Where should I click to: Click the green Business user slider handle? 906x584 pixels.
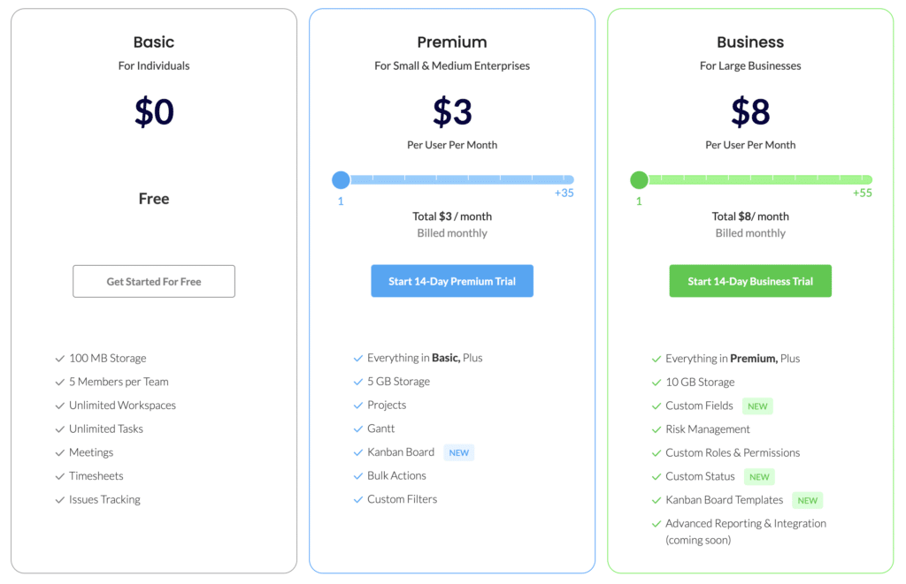pos(639,180)
